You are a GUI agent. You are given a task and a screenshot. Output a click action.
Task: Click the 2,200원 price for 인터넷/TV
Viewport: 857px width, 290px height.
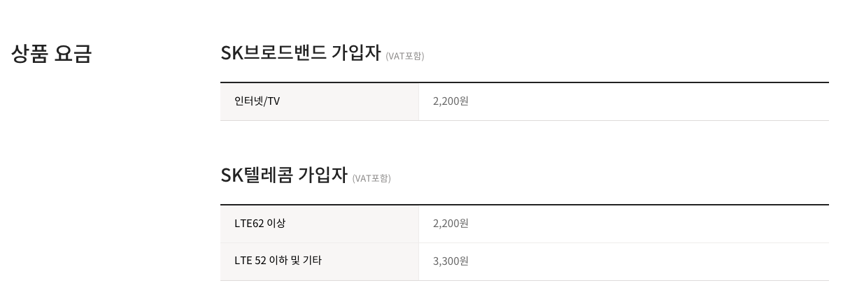click(x=451, y=101)
